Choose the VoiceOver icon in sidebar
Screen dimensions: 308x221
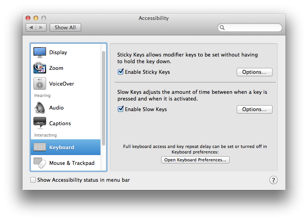pos(40,84)
